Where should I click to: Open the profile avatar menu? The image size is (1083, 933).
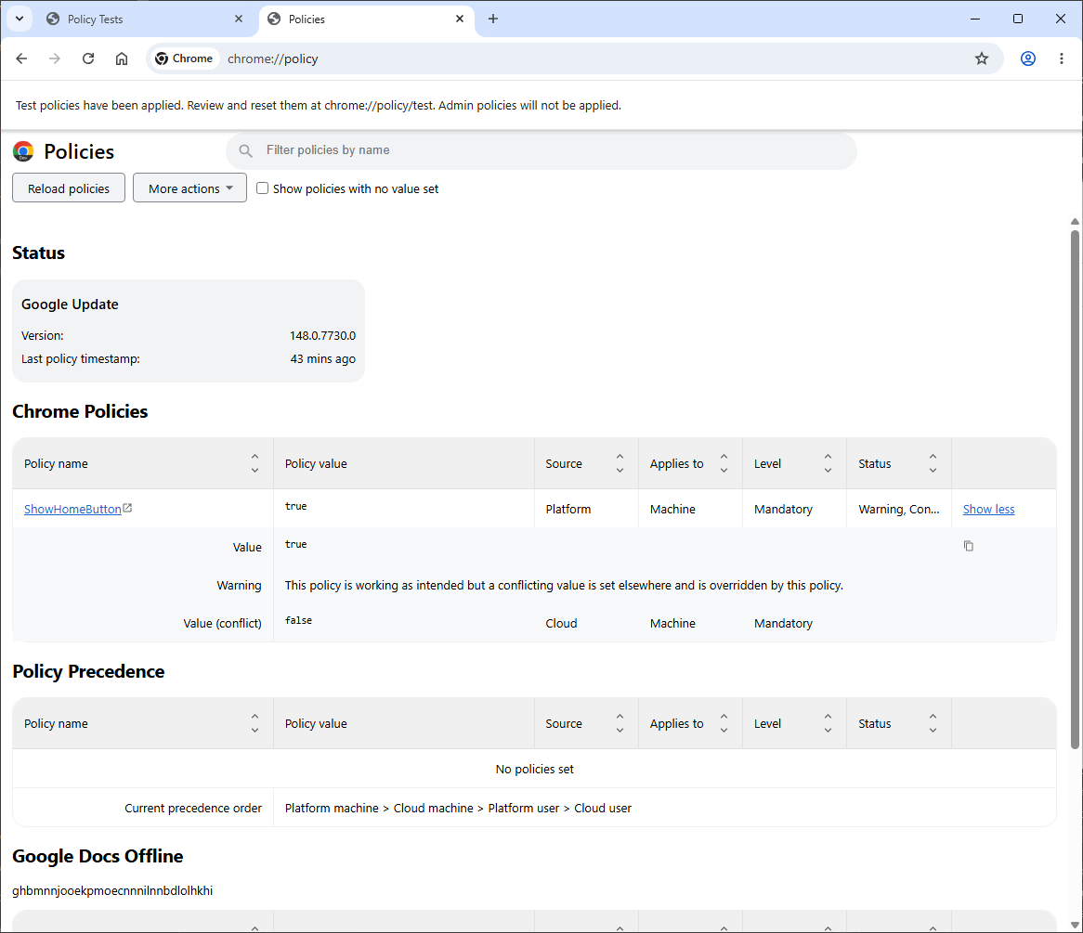click(1028, 58)
